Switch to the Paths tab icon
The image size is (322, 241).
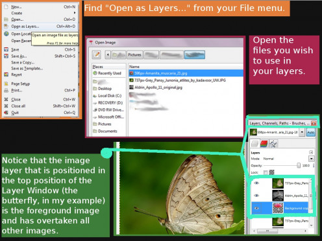click(273, 144)
